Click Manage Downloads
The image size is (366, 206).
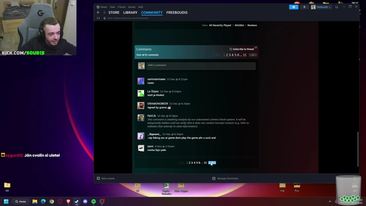coord(228,178)
